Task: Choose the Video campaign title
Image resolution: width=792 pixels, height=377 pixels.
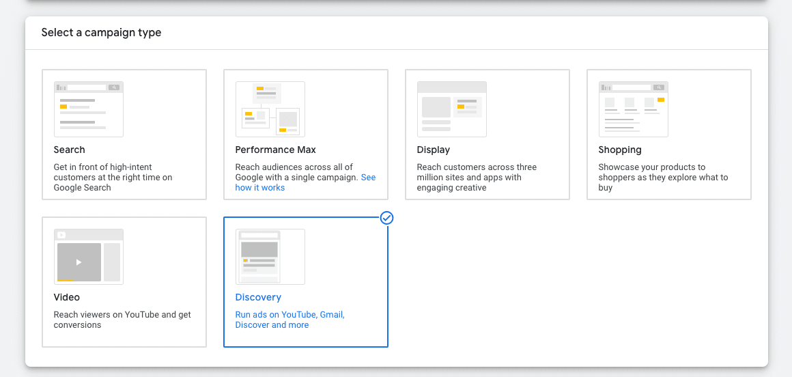Action: pyautogui.click(x=67, y=297)
